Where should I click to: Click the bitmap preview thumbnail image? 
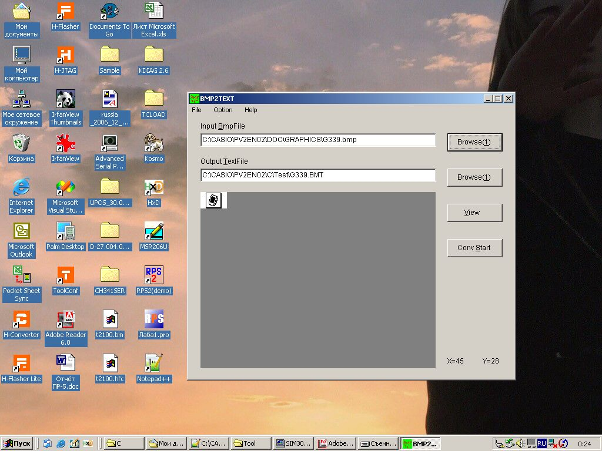(x=213, y=200)
